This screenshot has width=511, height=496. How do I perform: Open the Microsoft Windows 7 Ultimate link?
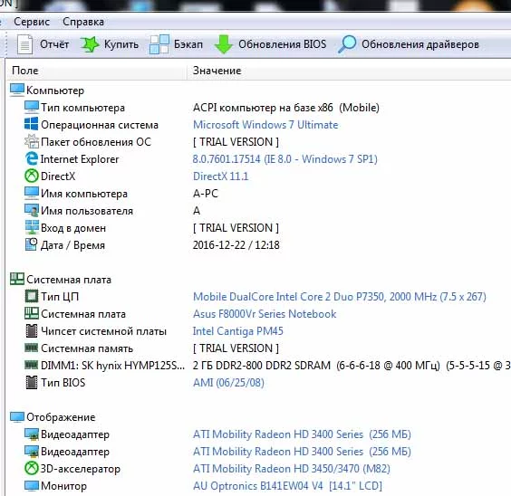[x=265, y=125]
